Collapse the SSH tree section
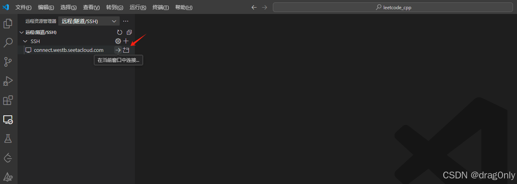 pyautogui.click(x=25, y=41)
